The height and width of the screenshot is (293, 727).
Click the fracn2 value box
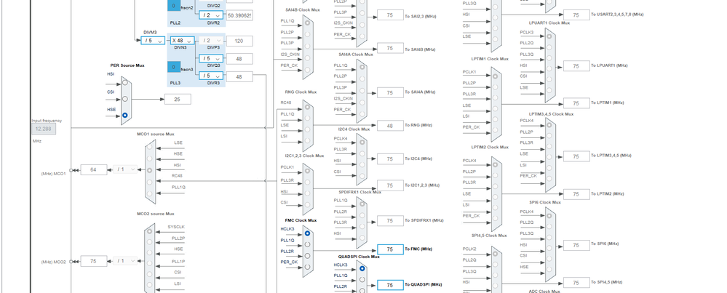tap(174, 5)
